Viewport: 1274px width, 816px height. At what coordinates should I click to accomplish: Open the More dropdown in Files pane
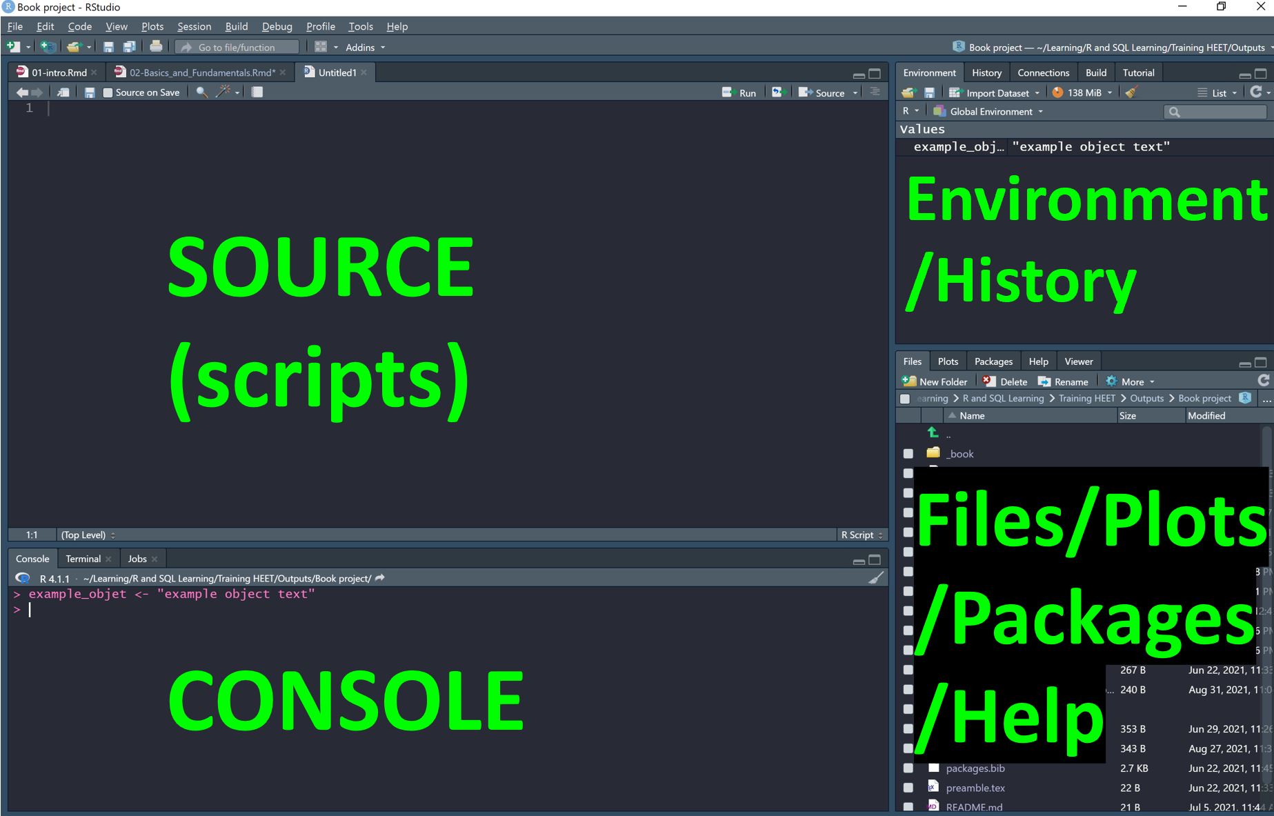pyautogui.click(x=1130, y=381)
